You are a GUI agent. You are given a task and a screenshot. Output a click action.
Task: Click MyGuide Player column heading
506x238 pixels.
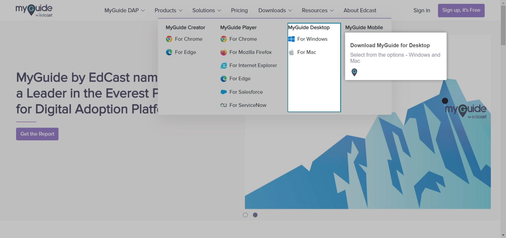(239, 27)
